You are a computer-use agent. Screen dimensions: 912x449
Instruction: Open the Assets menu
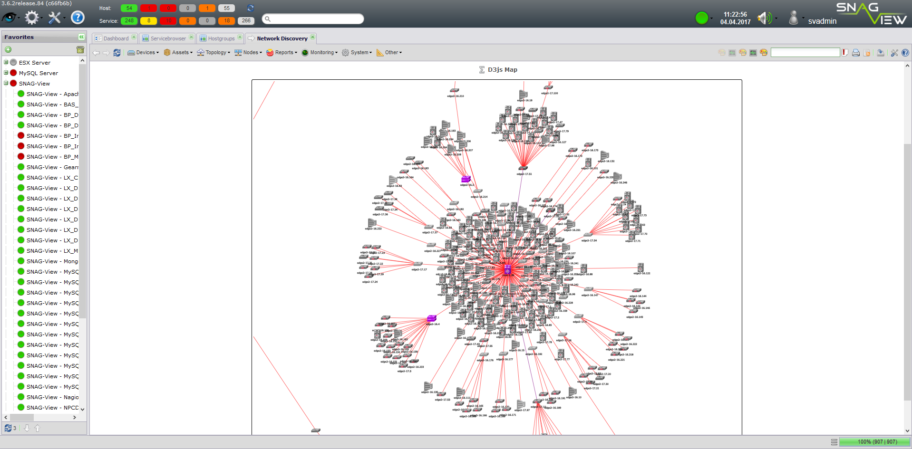coord(178,53)
